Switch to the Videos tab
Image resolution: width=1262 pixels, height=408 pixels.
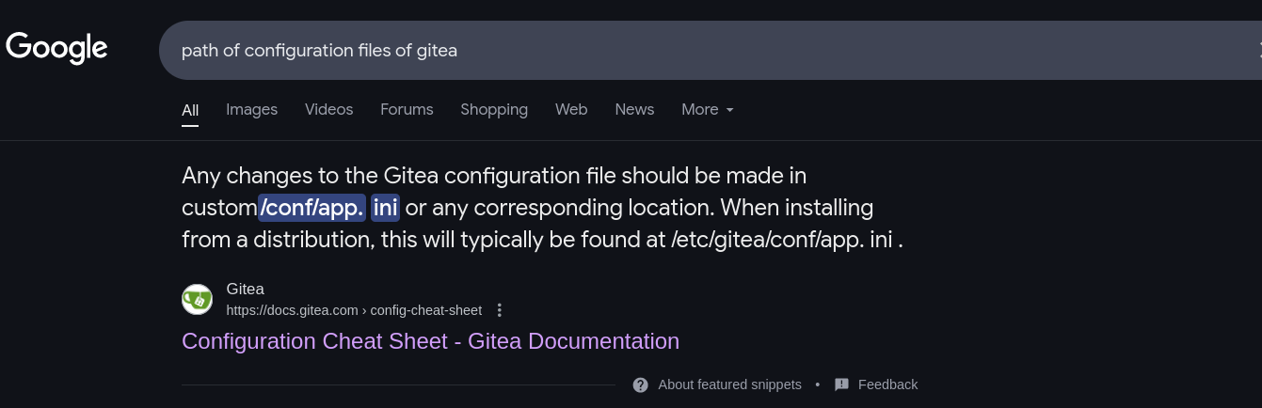tap(328, 109)
